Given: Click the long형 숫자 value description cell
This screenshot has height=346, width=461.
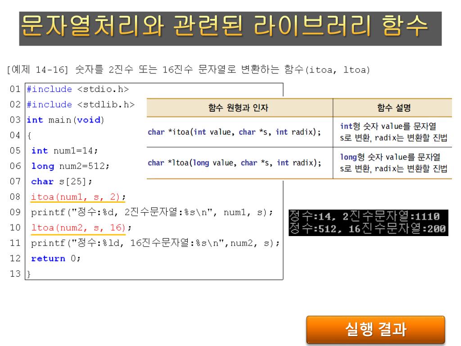Looking at the screenshot, I should [393, 163].
